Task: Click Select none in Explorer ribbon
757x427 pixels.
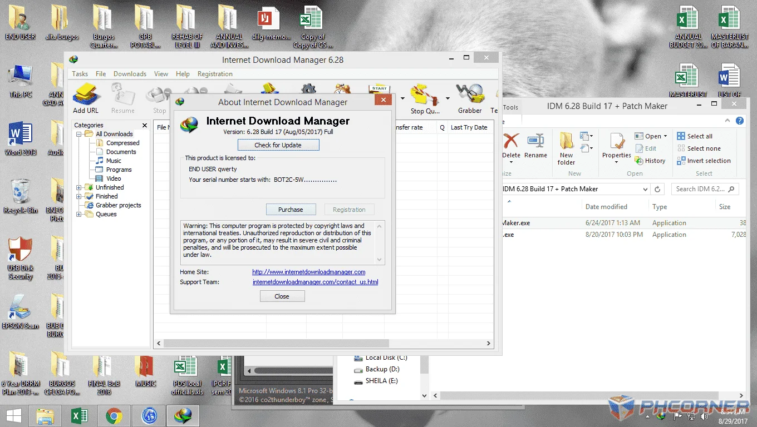Action: coord(699,148)
